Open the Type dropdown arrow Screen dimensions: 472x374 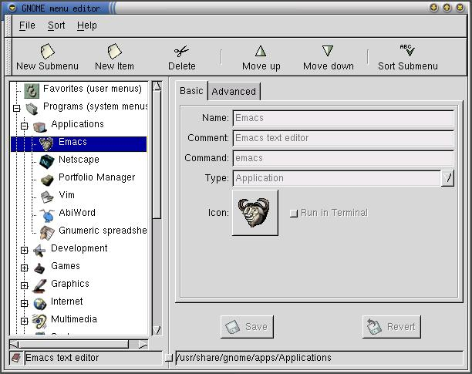[447, 178]
